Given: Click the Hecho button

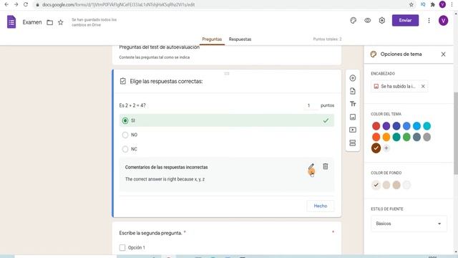Looking at the screenshot, I should [320, 206].
